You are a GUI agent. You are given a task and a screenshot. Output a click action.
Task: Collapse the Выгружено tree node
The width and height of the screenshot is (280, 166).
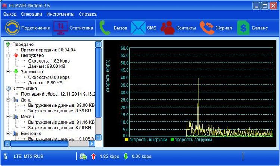pyautogui.click(x=8, y=55)
